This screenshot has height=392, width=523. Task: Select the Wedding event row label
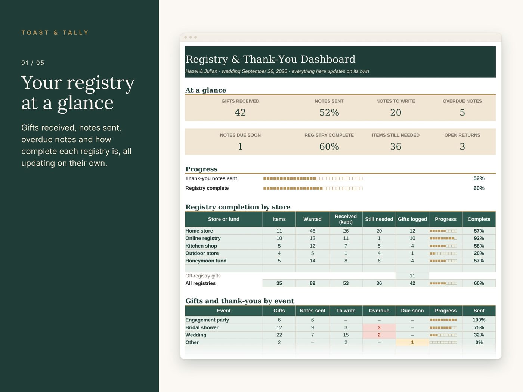pyautogui.click(x=196, y=335)
